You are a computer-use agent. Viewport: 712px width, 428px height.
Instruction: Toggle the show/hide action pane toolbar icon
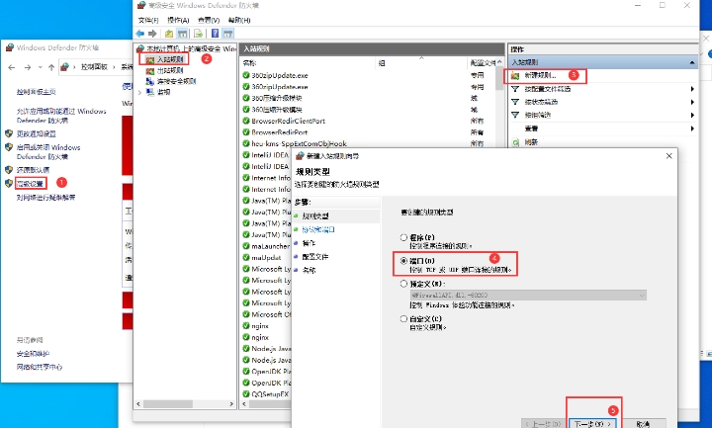tap(228, 34)
